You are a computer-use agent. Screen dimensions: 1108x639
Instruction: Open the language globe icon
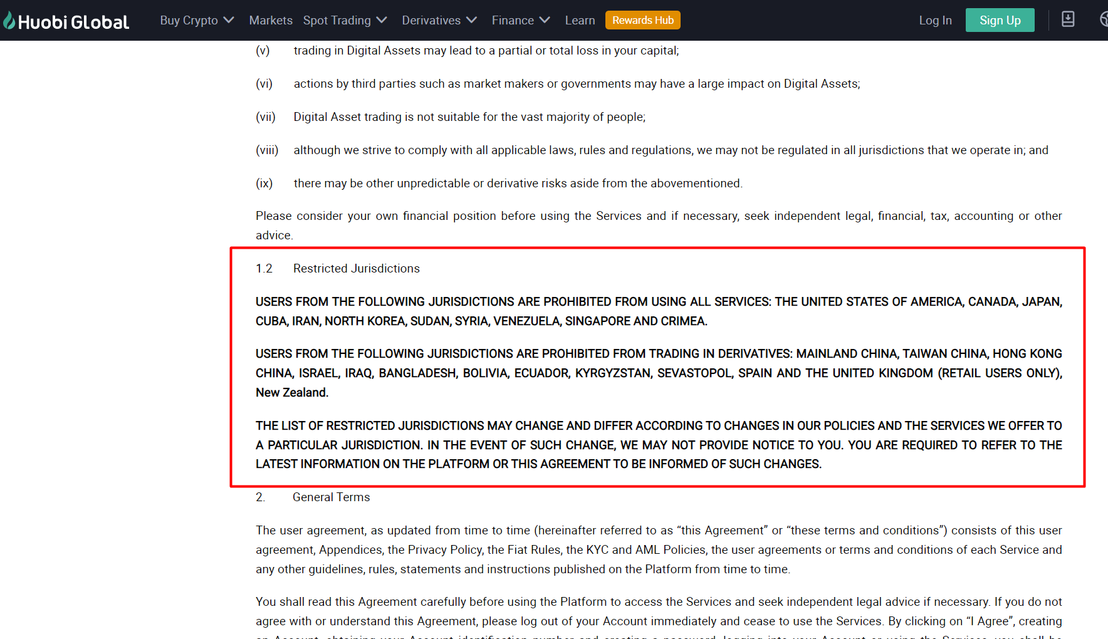pyautogui.click(x=1104, y=19)
